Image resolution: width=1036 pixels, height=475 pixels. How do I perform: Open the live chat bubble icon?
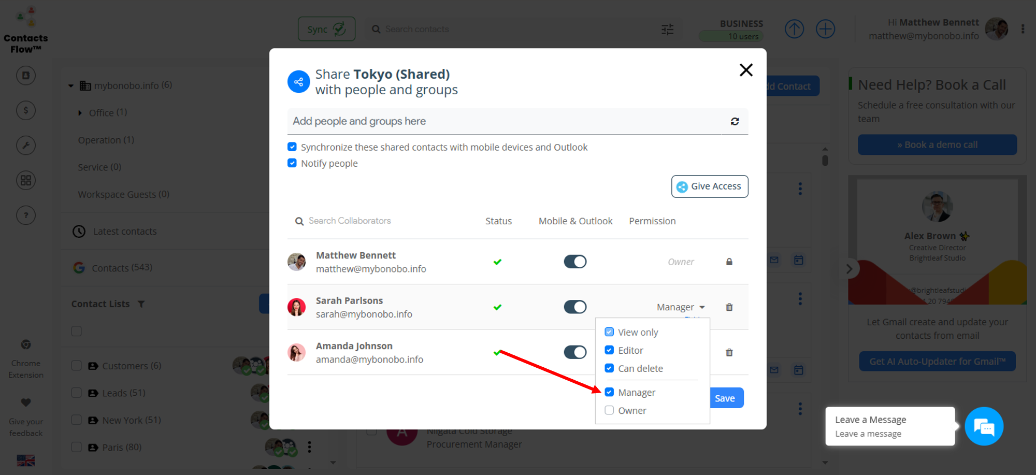tap(984, 427)
